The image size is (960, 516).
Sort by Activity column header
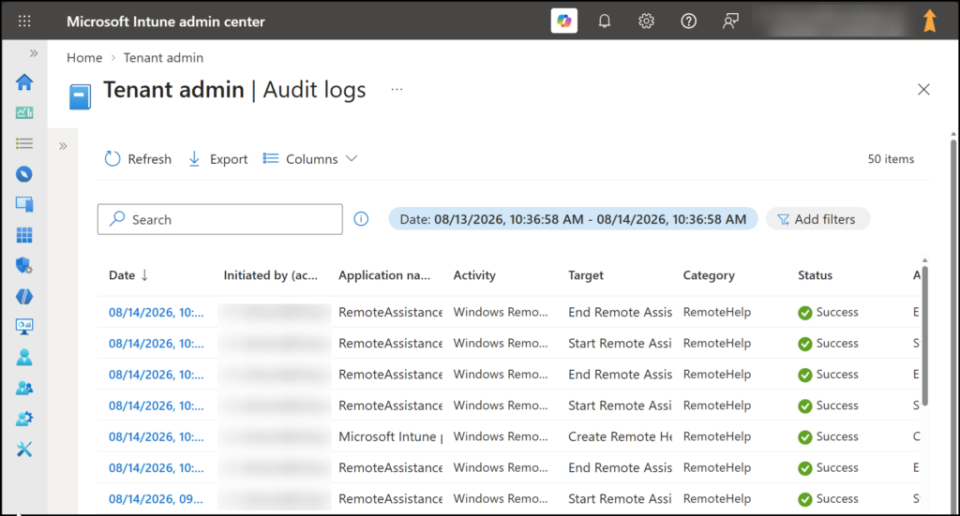pyautogui.click(x=474, y=275)
